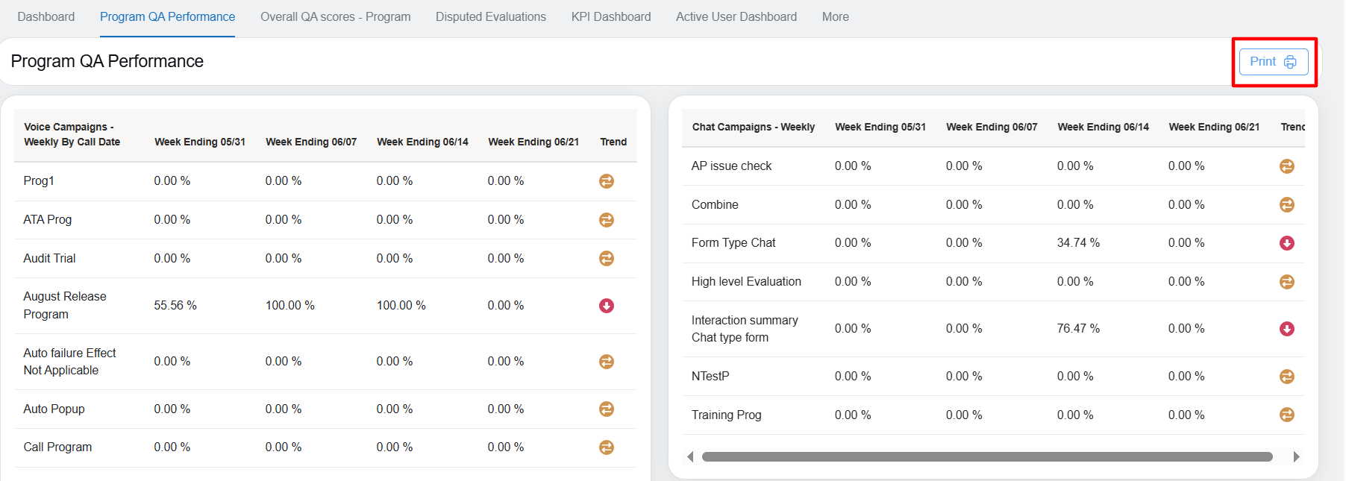The height and width of the screenshot is (481, 1346).
Task: Click the down trend icon for August Release Program
Action: [607, 306]
